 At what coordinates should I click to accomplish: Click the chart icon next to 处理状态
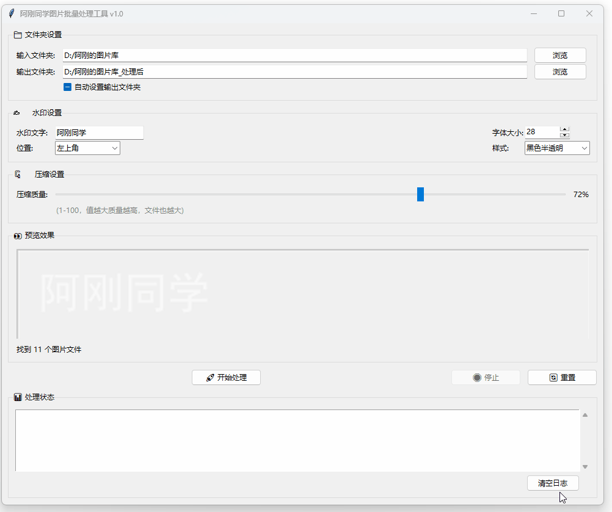[17, 397]
